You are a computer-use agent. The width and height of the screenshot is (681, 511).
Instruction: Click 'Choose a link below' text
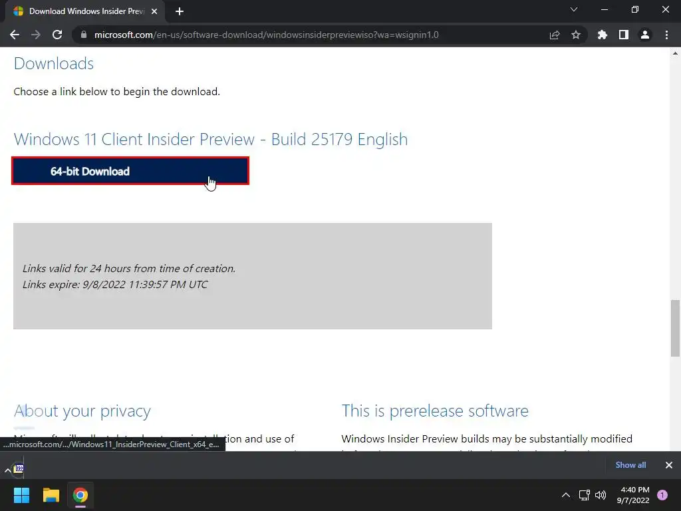[117, 92]
